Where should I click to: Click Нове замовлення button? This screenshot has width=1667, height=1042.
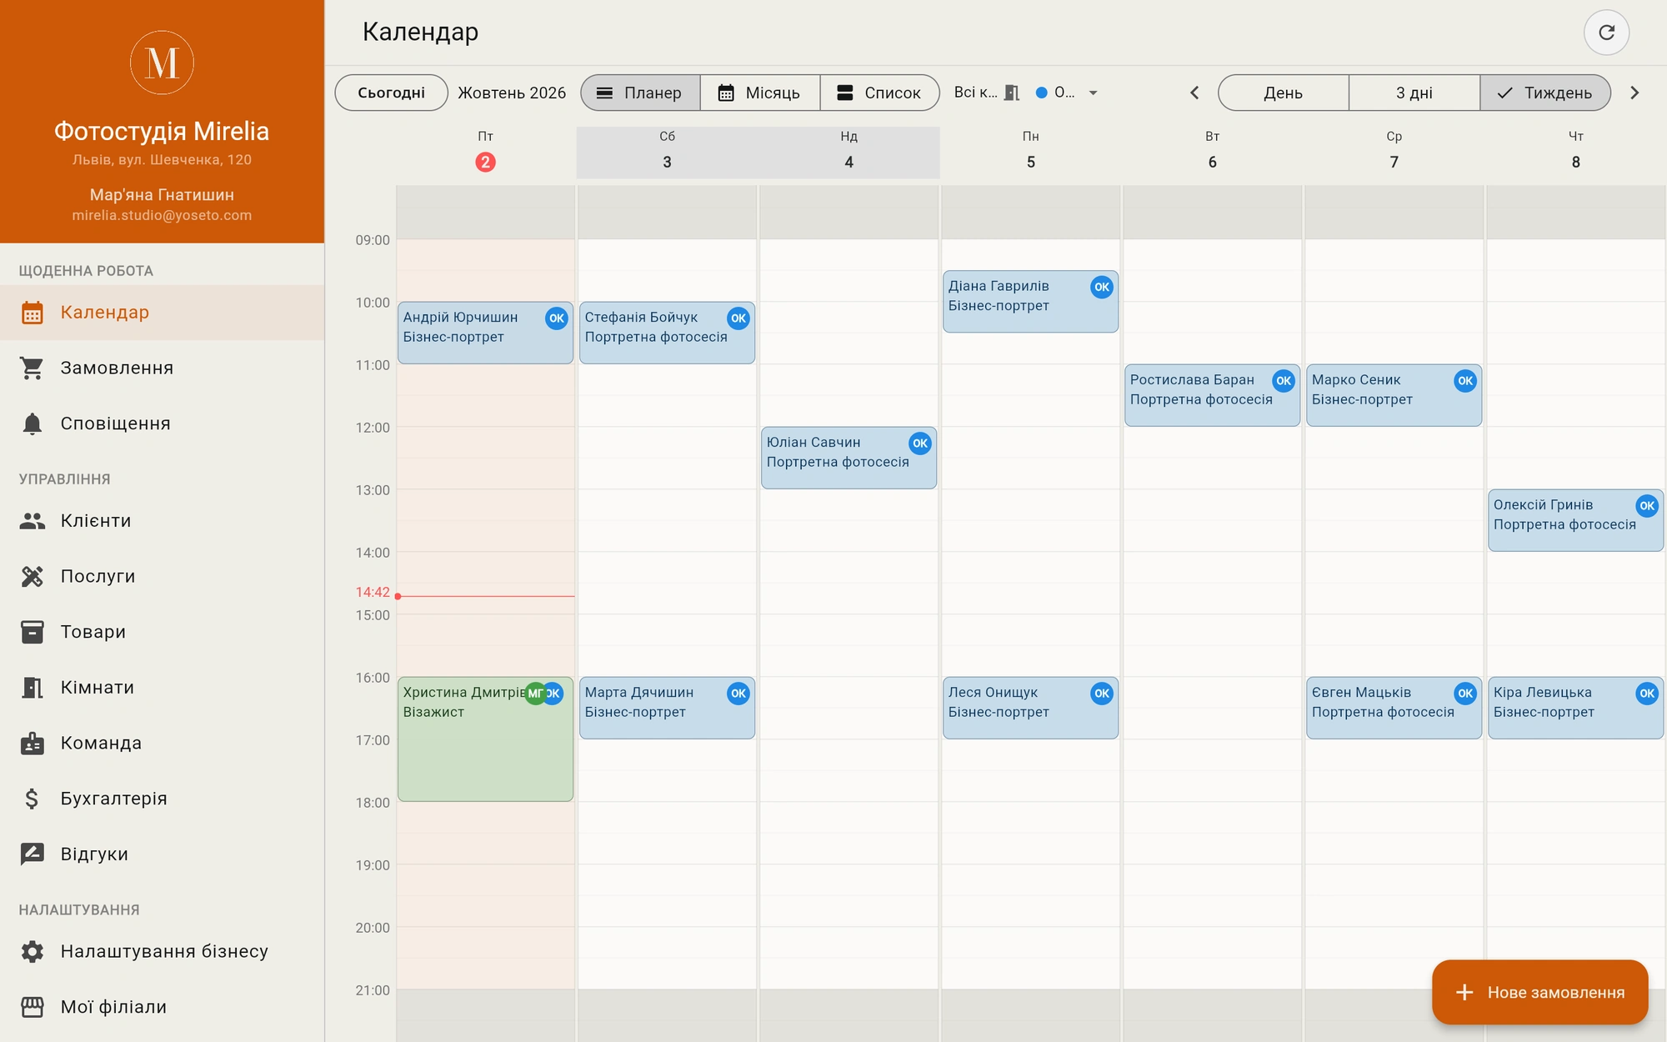coord(1539,992)
